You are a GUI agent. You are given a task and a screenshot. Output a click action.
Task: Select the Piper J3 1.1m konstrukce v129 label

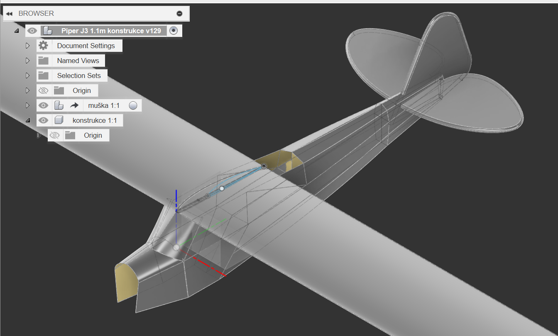[x=111, y=31]
